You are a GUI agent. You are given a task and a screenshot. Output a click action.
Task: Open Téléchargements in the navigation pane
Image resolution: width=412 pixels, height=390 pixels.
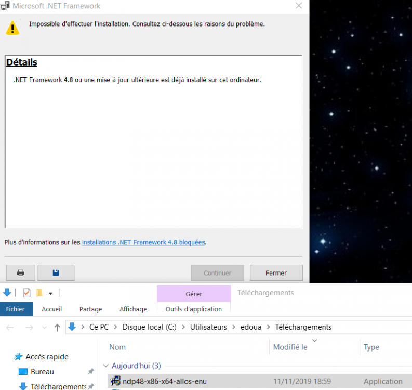pos(58,386)
